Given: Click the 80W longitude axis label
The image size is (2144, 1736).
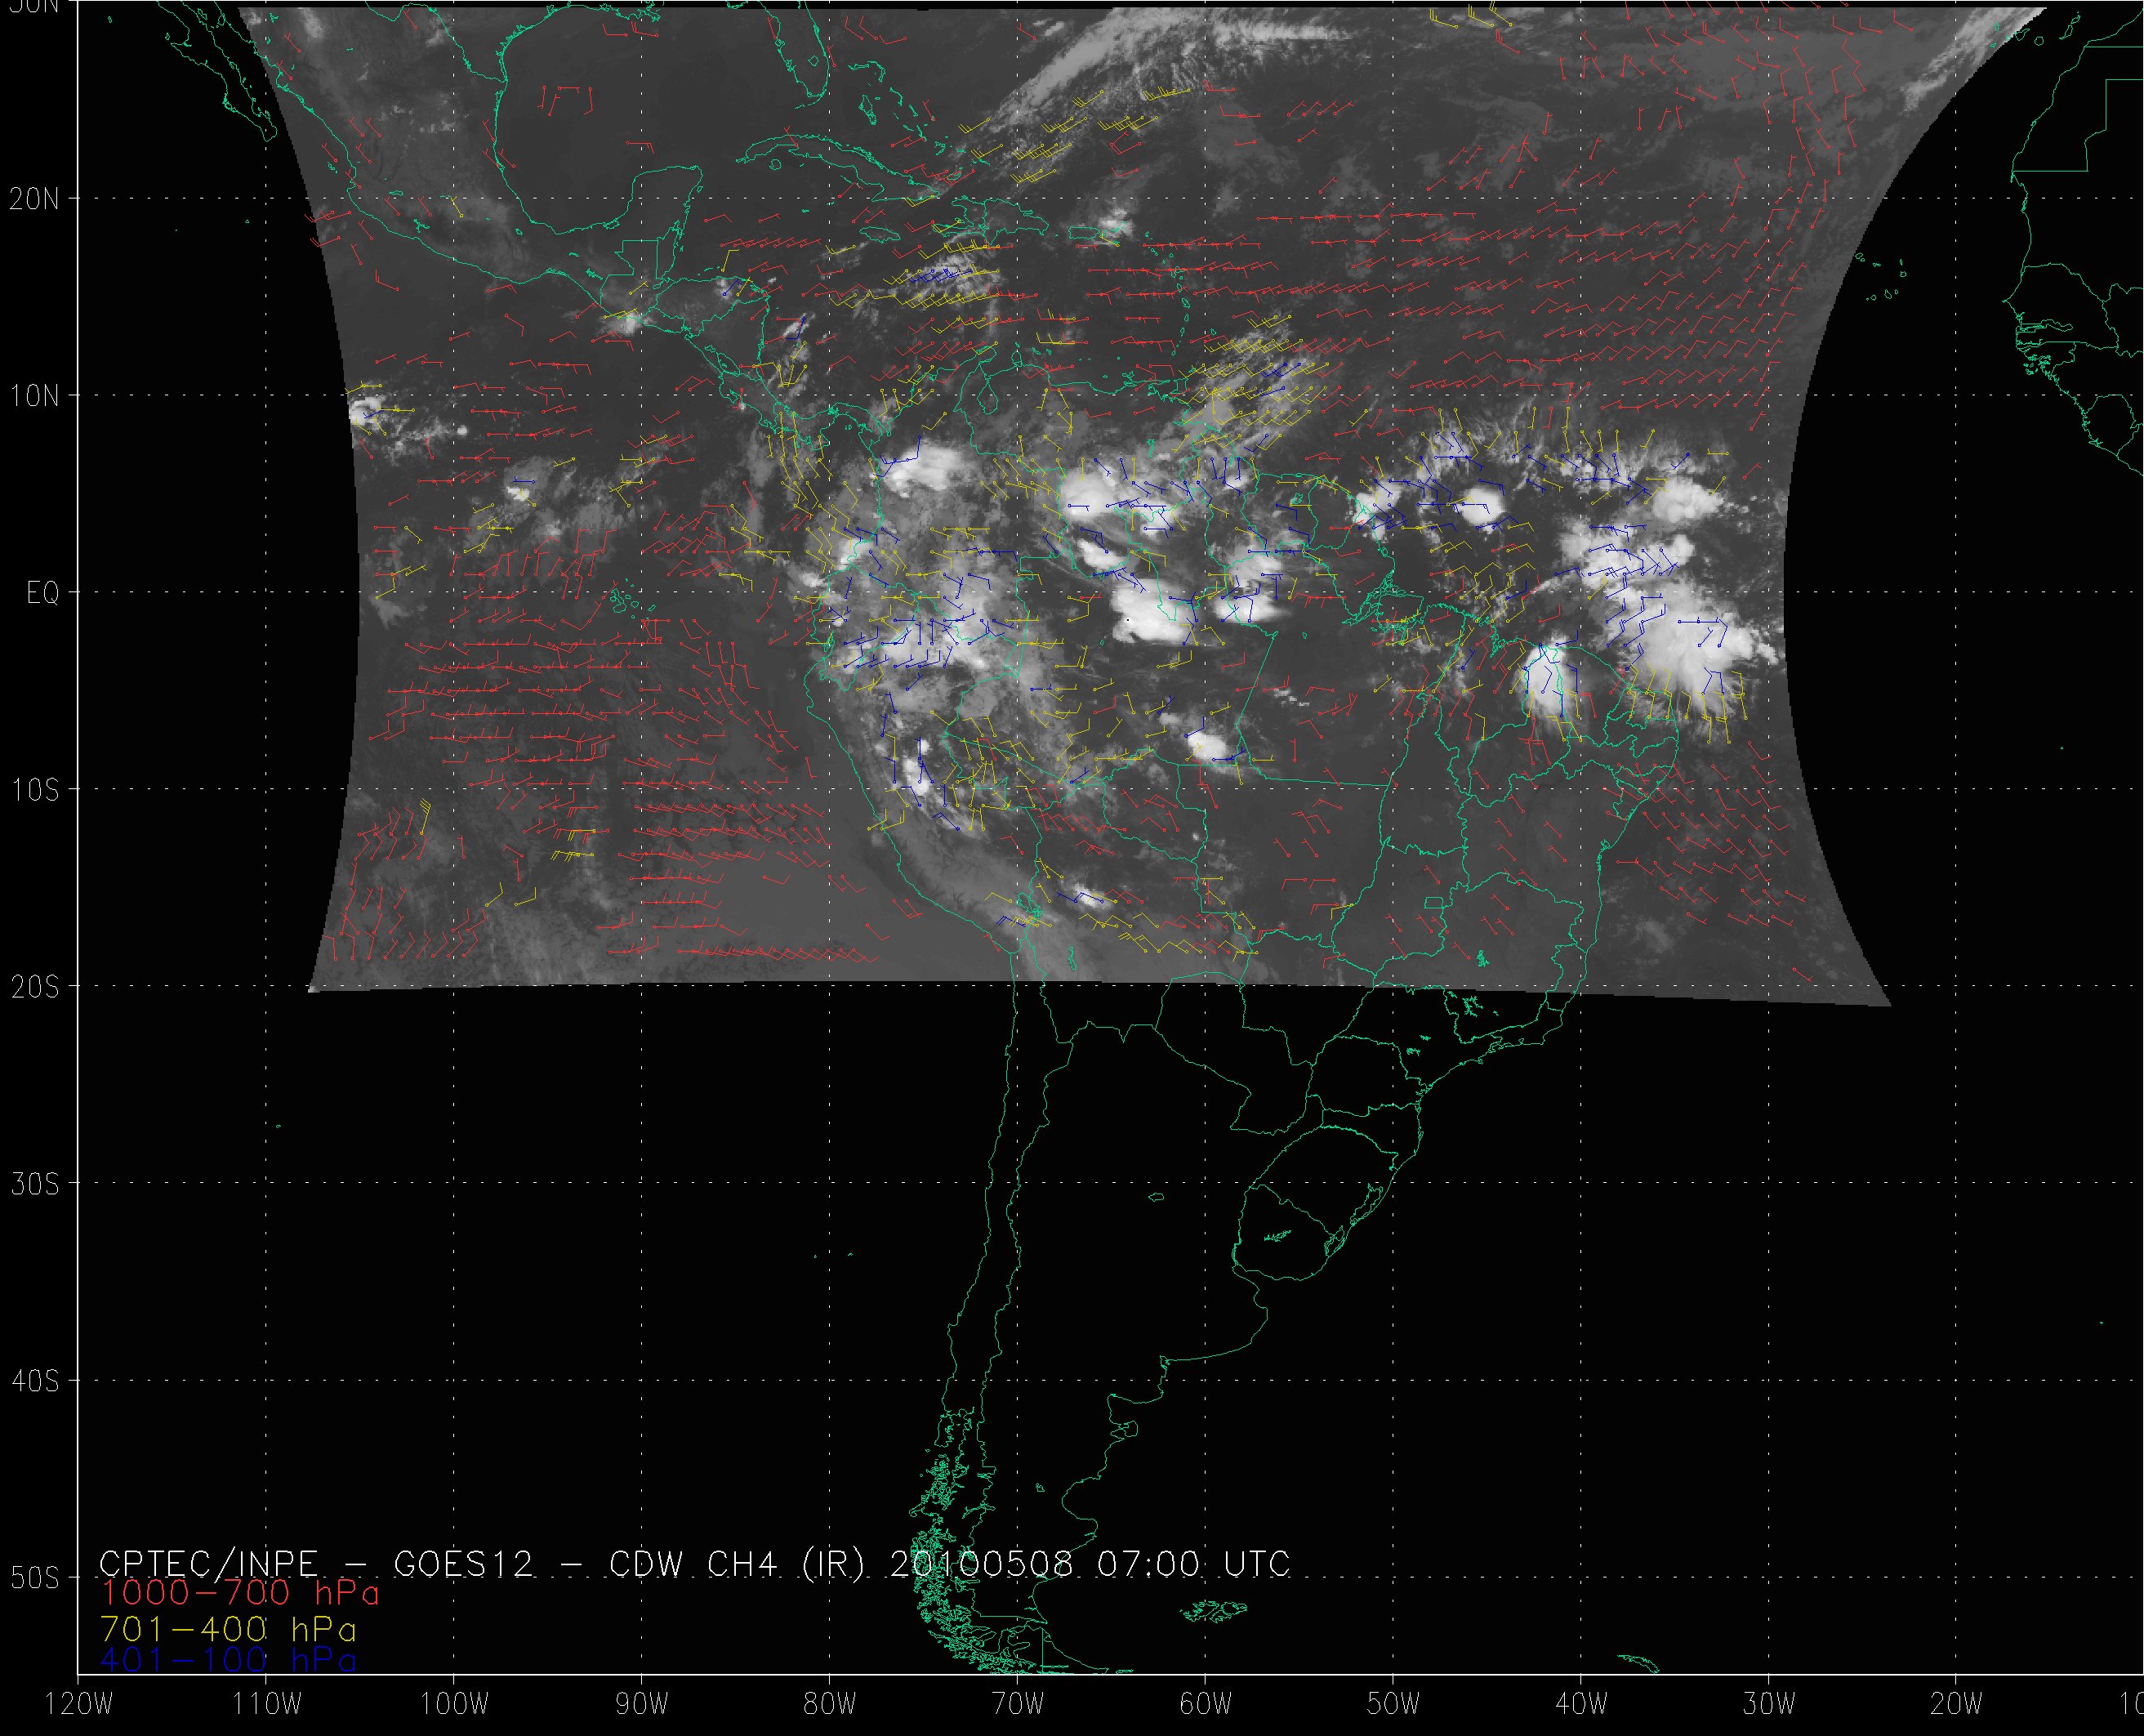Looking at the screenshot, I should (829, 1705).
